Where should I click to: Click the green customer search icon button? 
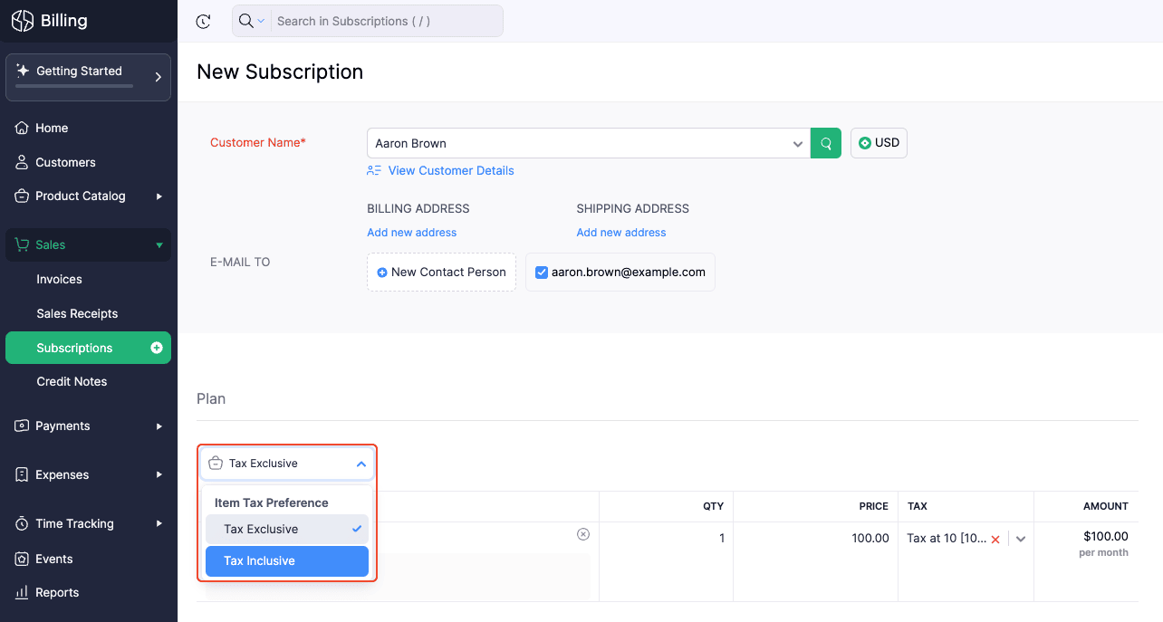pos(825,143)
